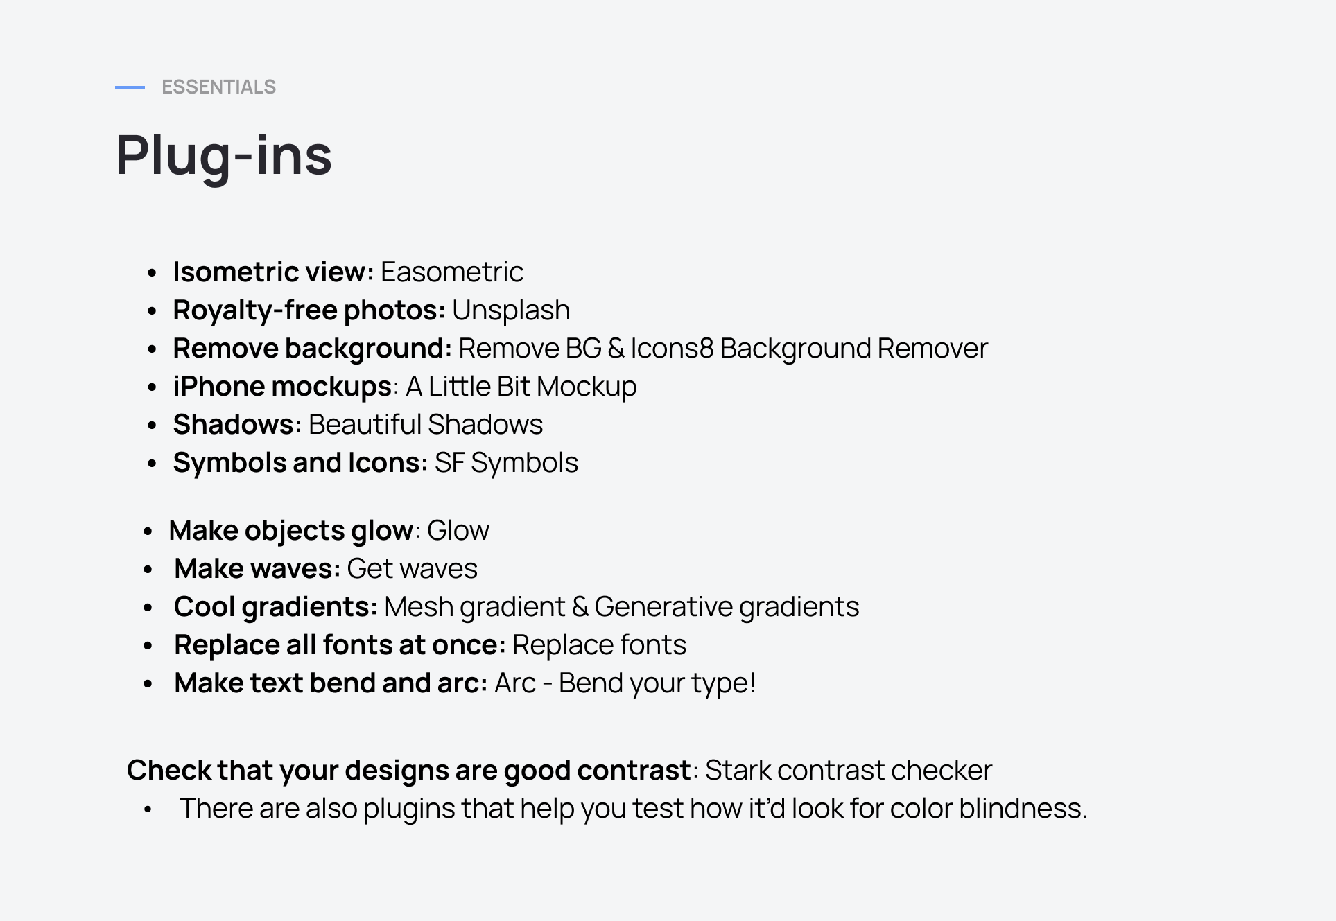Select the Easometric plugin name
This screenshot has height=921, width=1336.
(451, 272)
